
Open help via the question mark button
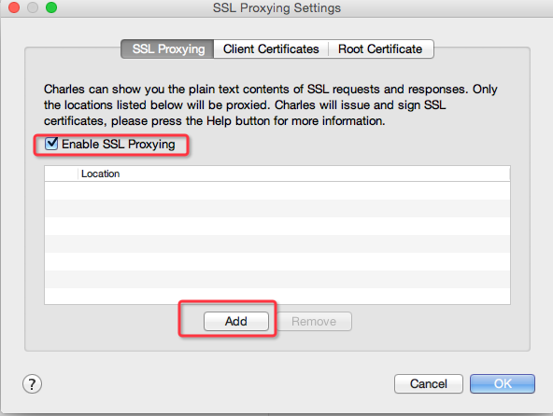point(32,383)
